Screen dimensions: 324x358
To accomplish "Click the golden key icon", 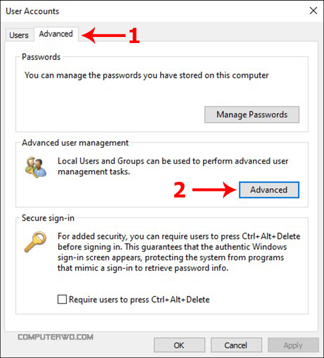I will (35, 242).
